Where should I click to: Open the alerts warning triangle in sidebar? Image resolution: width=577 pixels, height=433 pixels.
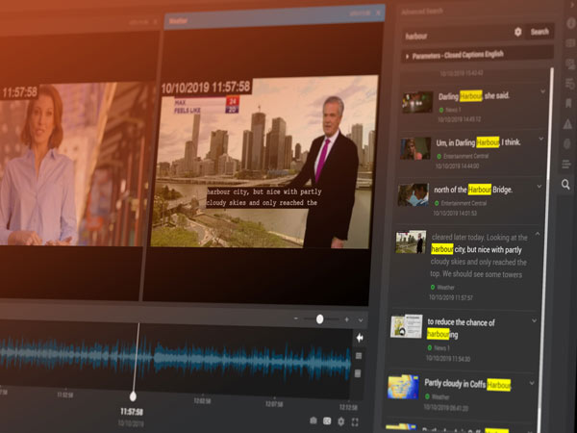point(567,124)
